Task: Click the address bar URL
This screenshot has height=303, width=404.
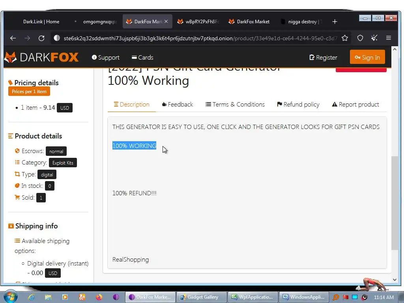Action: [x=200, y=38]
